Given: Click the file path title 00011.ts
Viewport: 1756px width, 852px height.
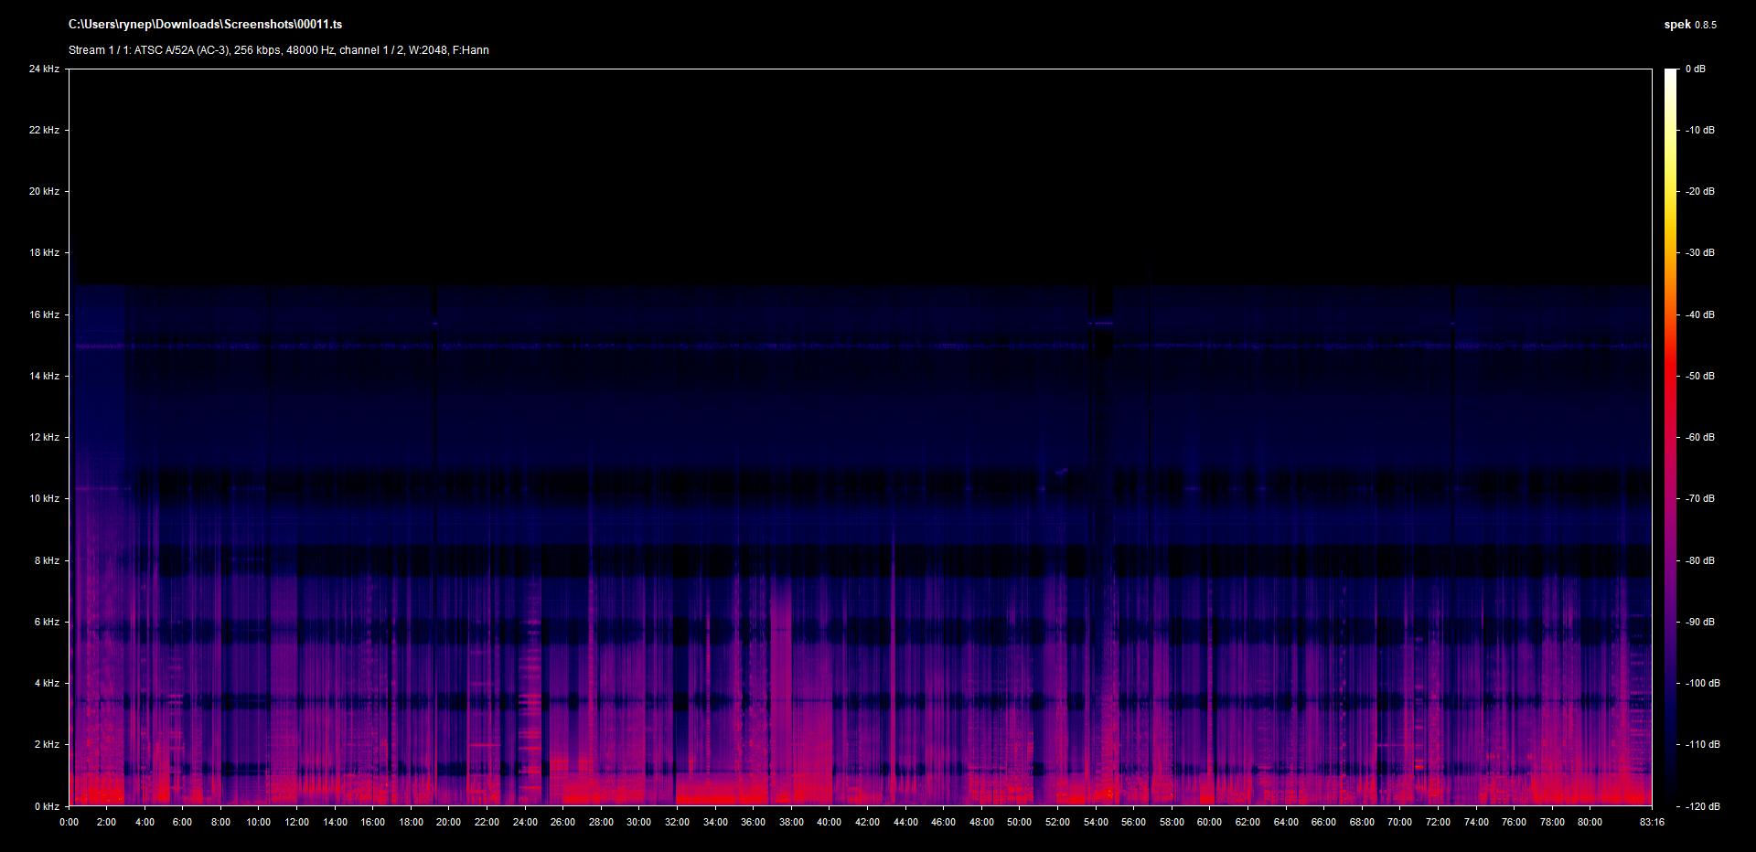Looking at the screenshot, I should pos(205,25).
